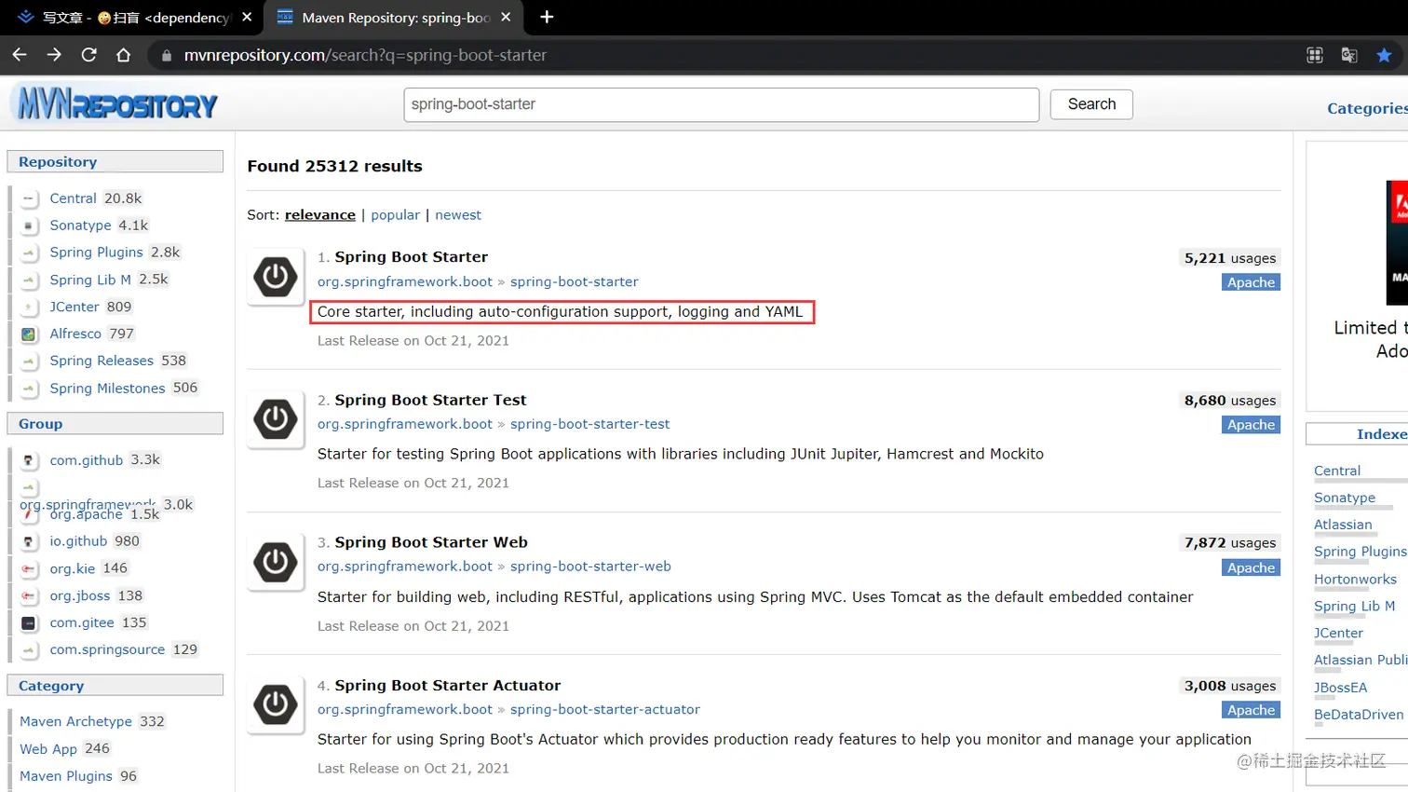Filter by Maven Archetype category
Viewport: 1408px width, 792px height.
[x=75, y=721]
